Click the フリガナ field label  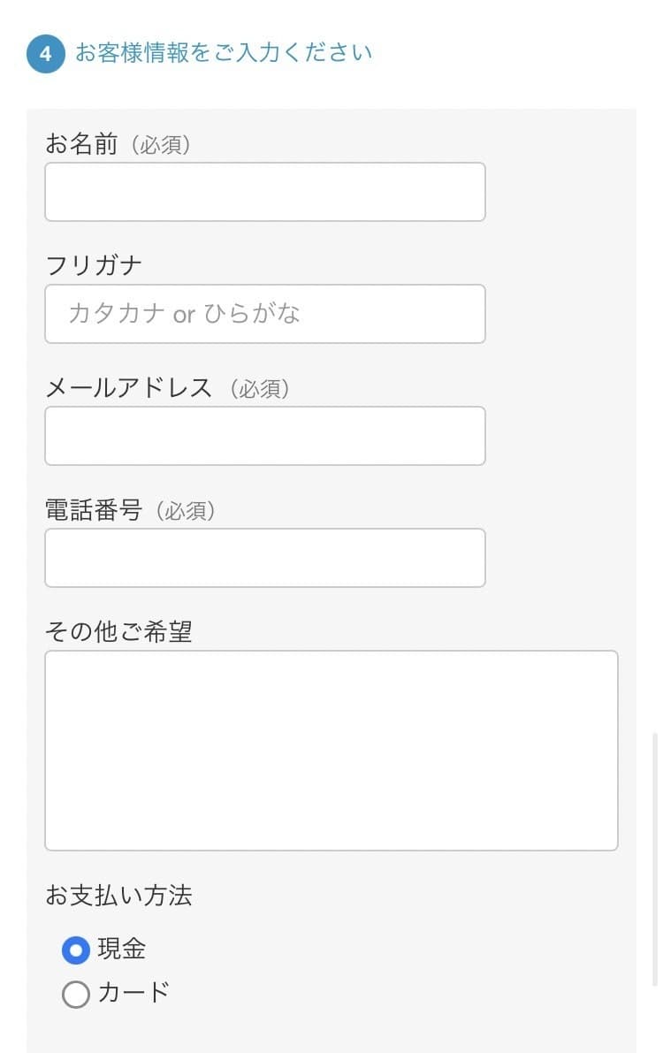94,266
